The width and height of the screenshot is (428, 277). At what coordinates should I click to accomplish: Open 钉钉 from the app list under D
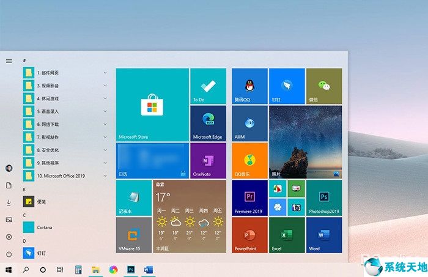coord(65,253)
